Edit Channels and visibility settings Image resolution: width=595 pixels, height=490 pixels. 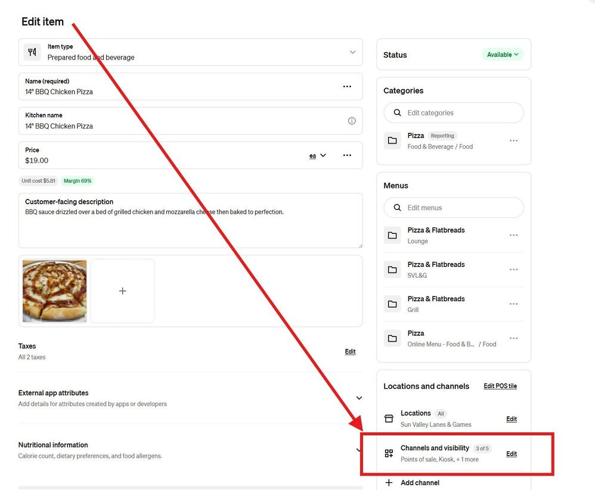(511, 454)
